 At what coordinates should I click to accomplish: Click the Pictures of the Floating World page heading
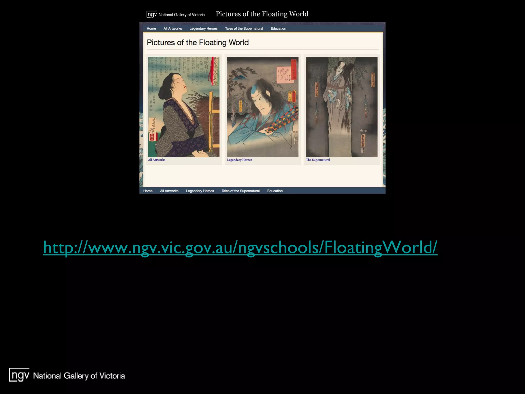coord(198,43)
